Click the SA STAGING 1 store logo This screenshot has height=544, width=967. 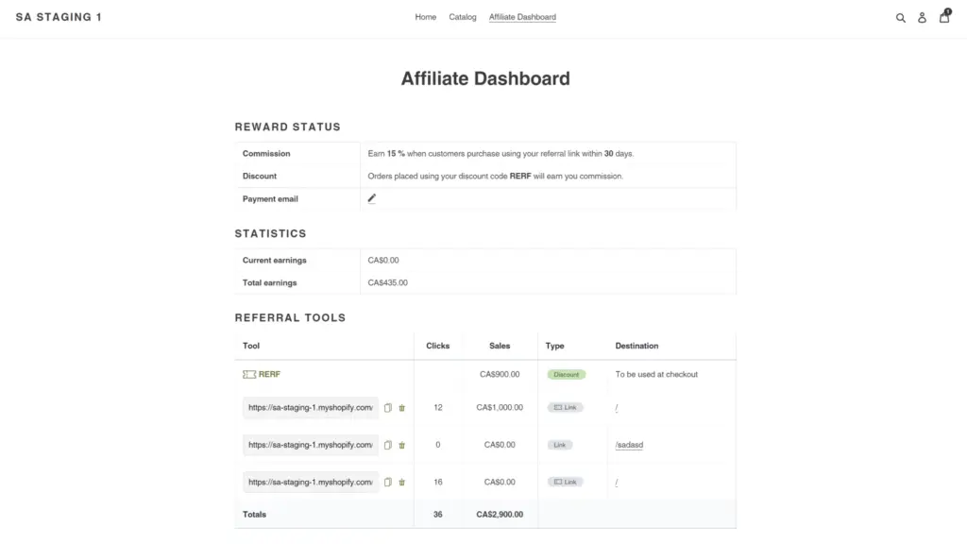[x=59, y=17]
